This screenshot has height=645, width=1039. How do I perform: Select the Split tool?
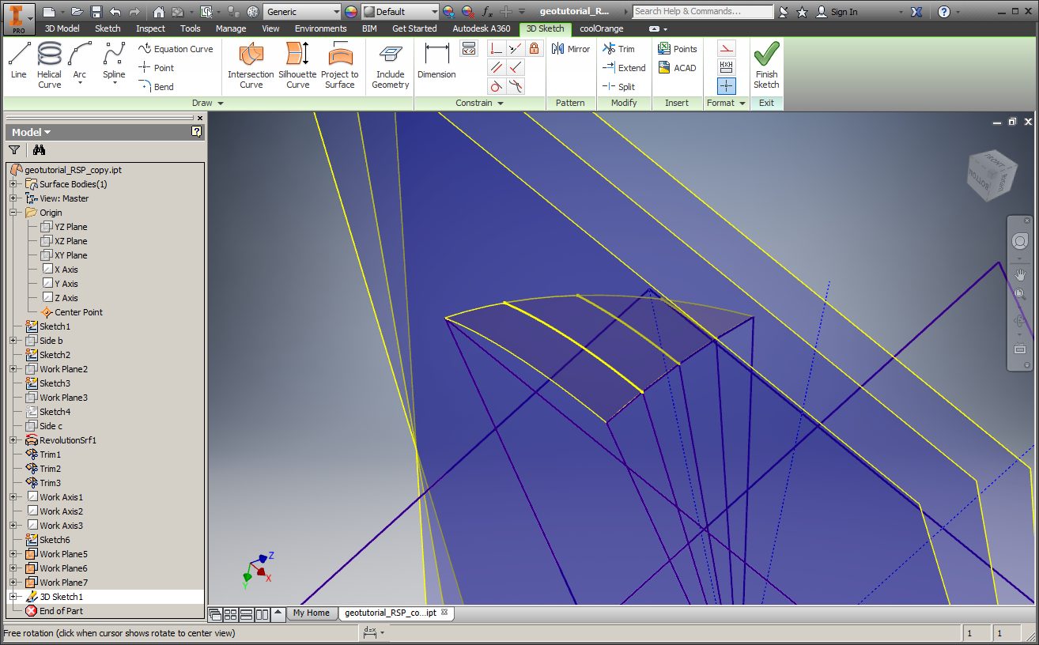pos(618,87)
